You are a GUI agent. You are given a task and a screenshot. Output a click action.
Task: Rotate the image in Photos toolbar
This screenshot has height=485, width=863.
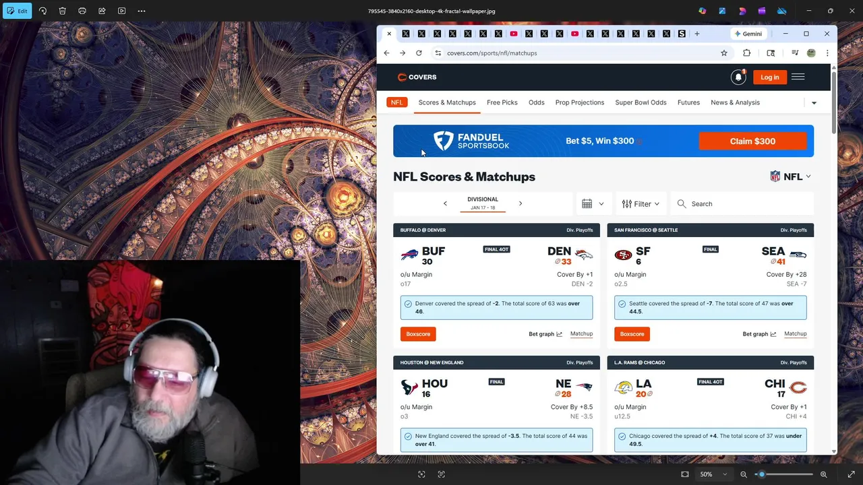(x=42, y=11)
